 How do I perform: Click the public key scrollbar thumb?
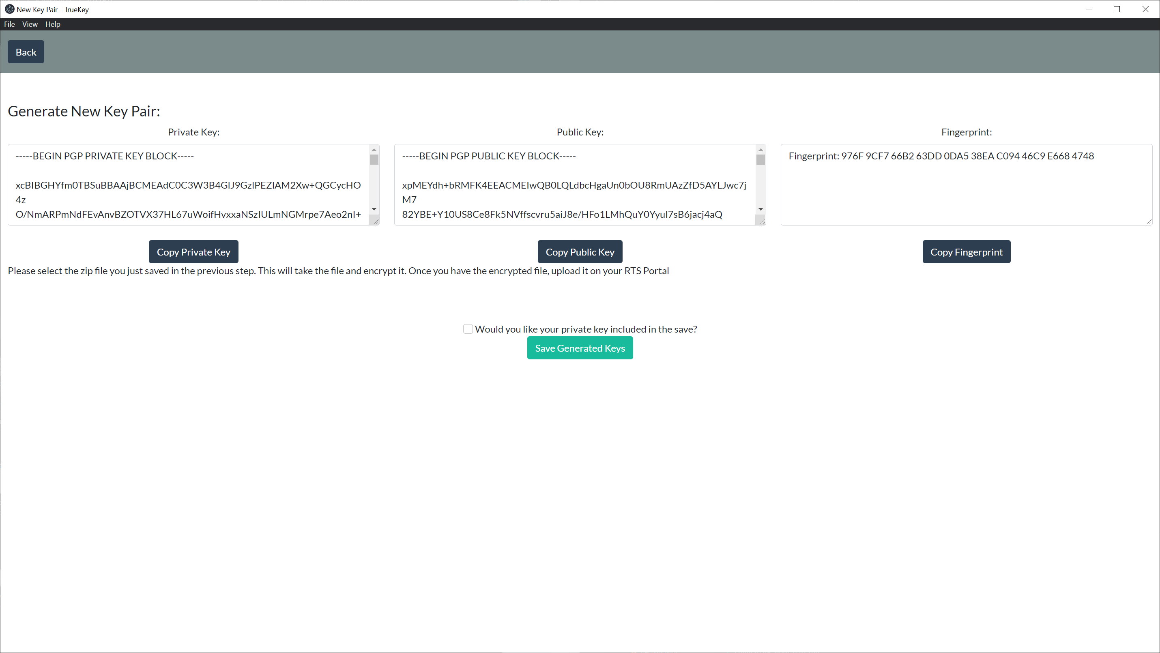pos(760,160)
